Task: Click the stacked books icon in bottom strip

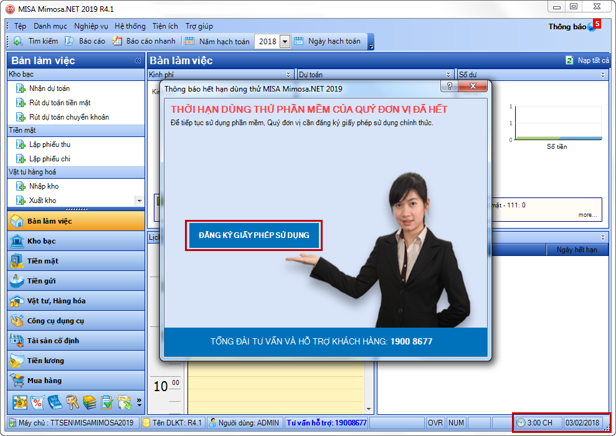Action: point(90,402)
